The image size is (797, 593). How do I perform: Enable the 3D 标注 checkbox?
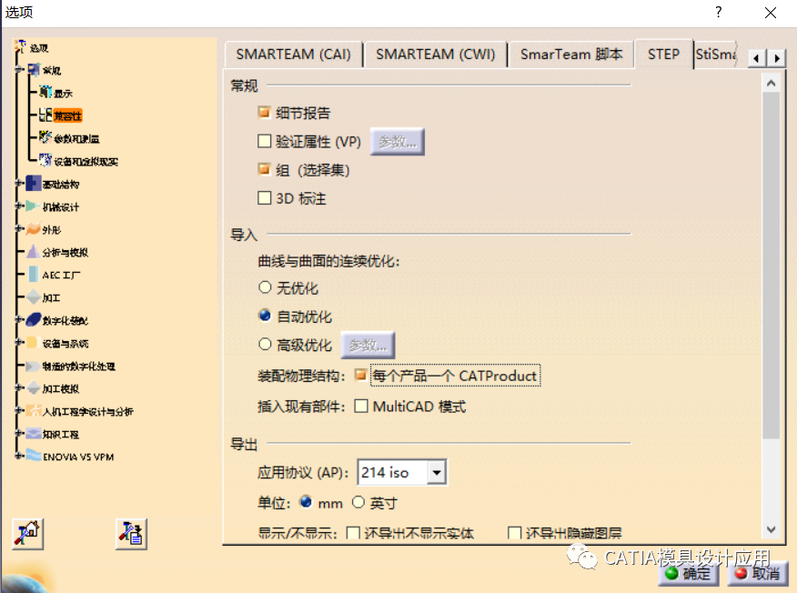264,197
